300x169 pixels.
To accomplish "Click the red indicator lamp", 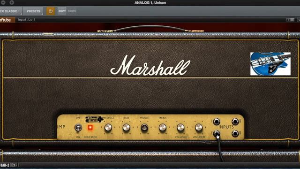I will coord(90,128).
